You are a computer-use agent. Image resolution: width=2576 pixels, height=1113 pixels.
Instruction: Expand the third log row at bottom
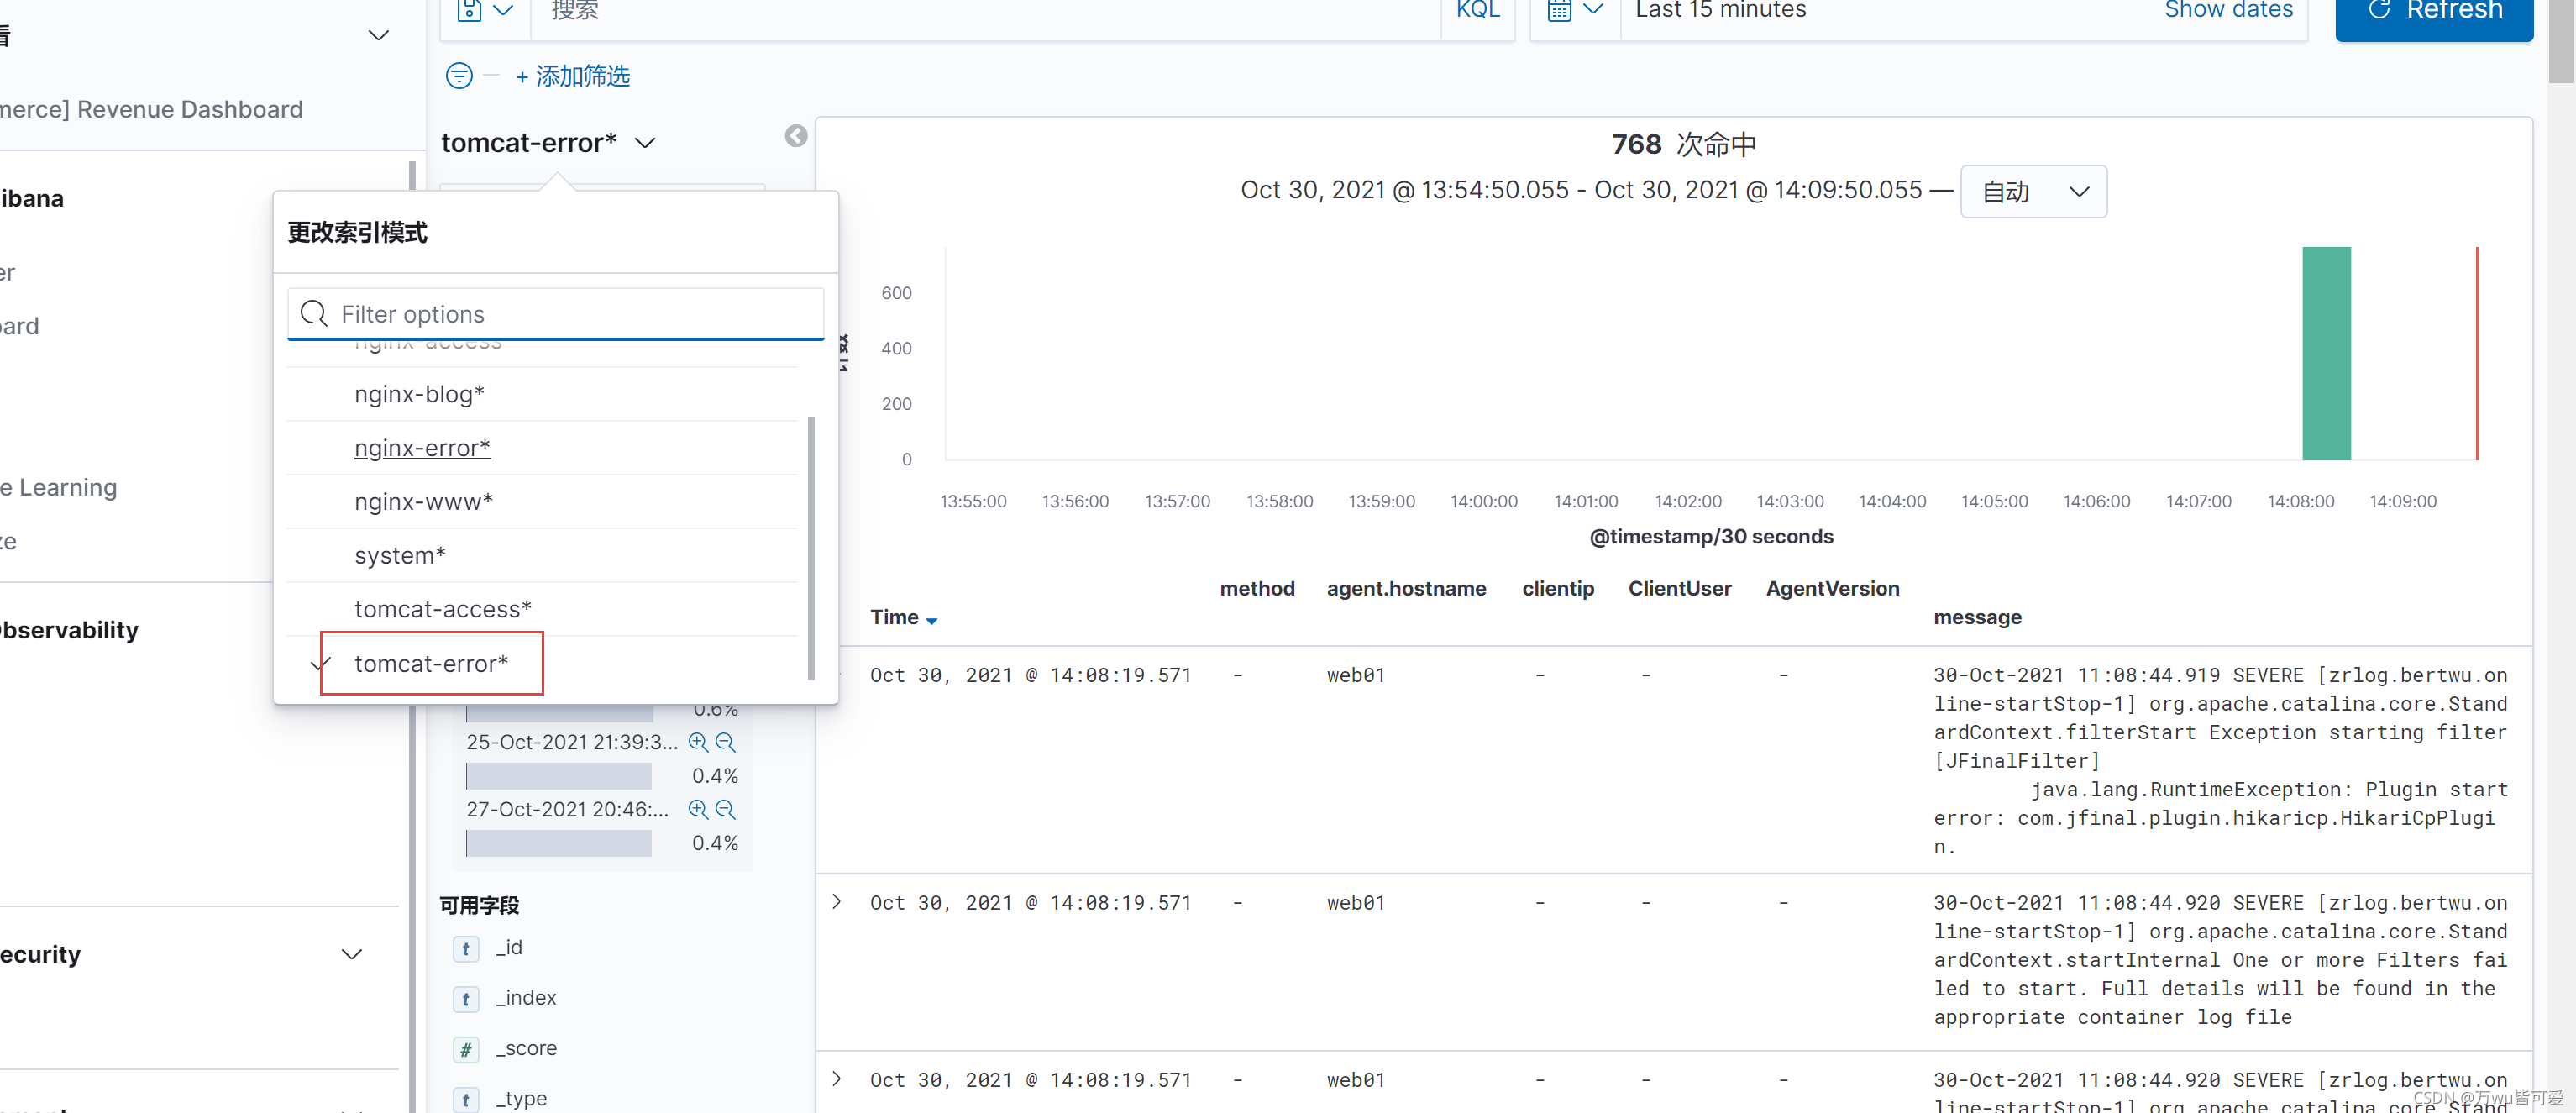pyautogui.click(x=837, y=1079)
